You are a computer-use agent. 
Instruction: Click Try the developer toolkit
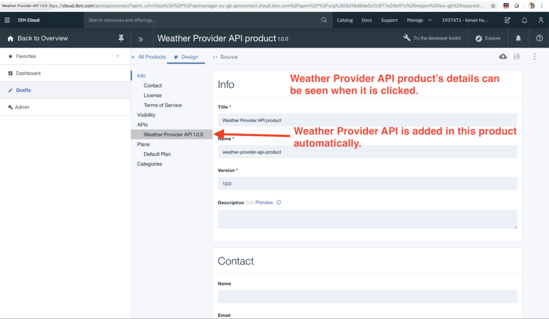click(x=432, y=38)
